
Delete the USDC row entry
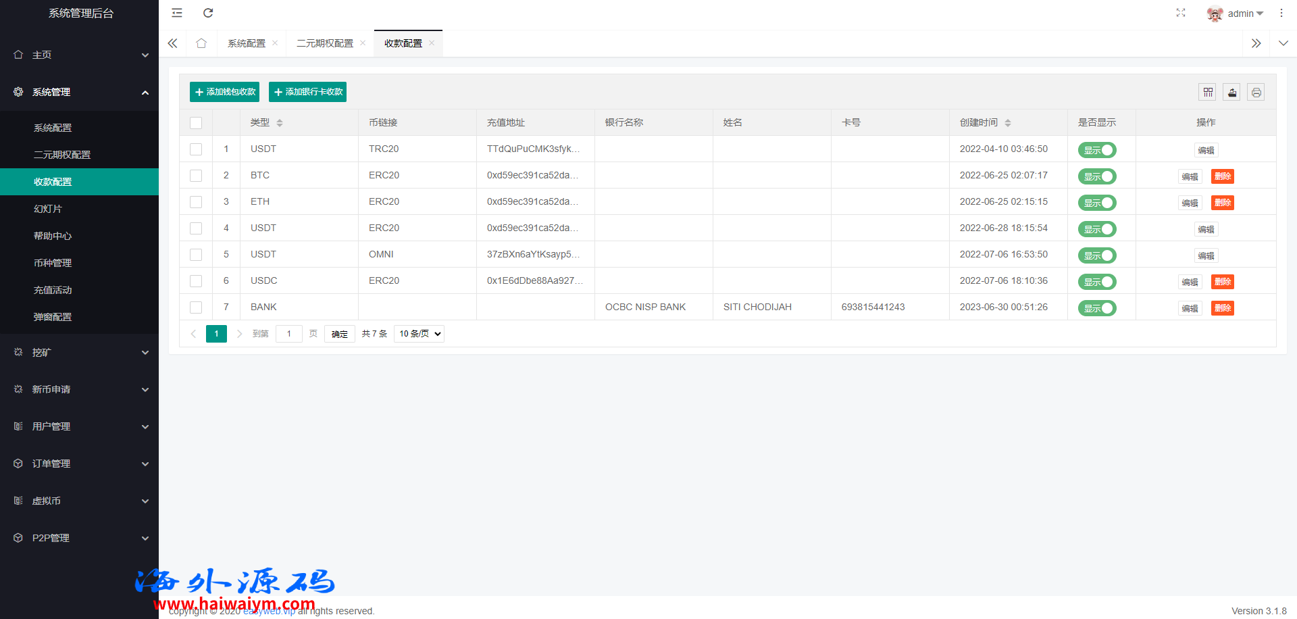point(1222,282)
